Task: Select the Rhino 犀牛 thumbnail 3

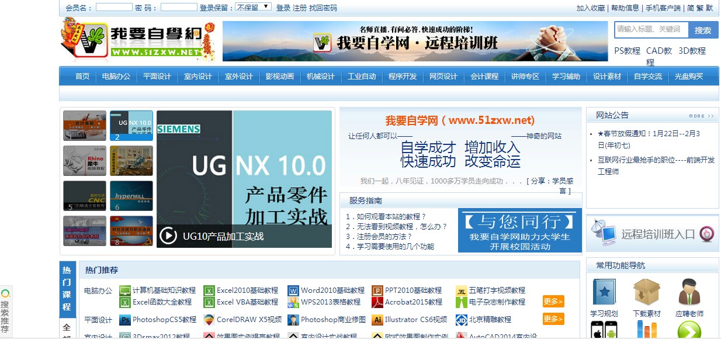Action: (x=85, y=161)
